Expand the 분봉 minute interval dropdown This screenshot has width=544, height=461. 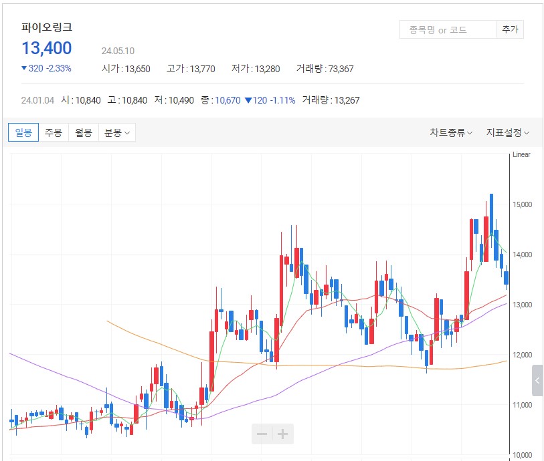pyautogui.click(x=117, y=132)
